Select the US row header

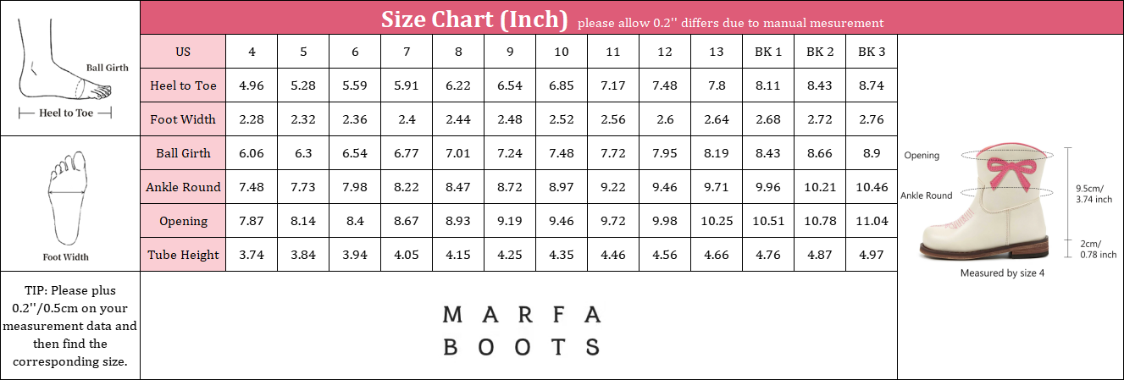click(x=183, y=52)
